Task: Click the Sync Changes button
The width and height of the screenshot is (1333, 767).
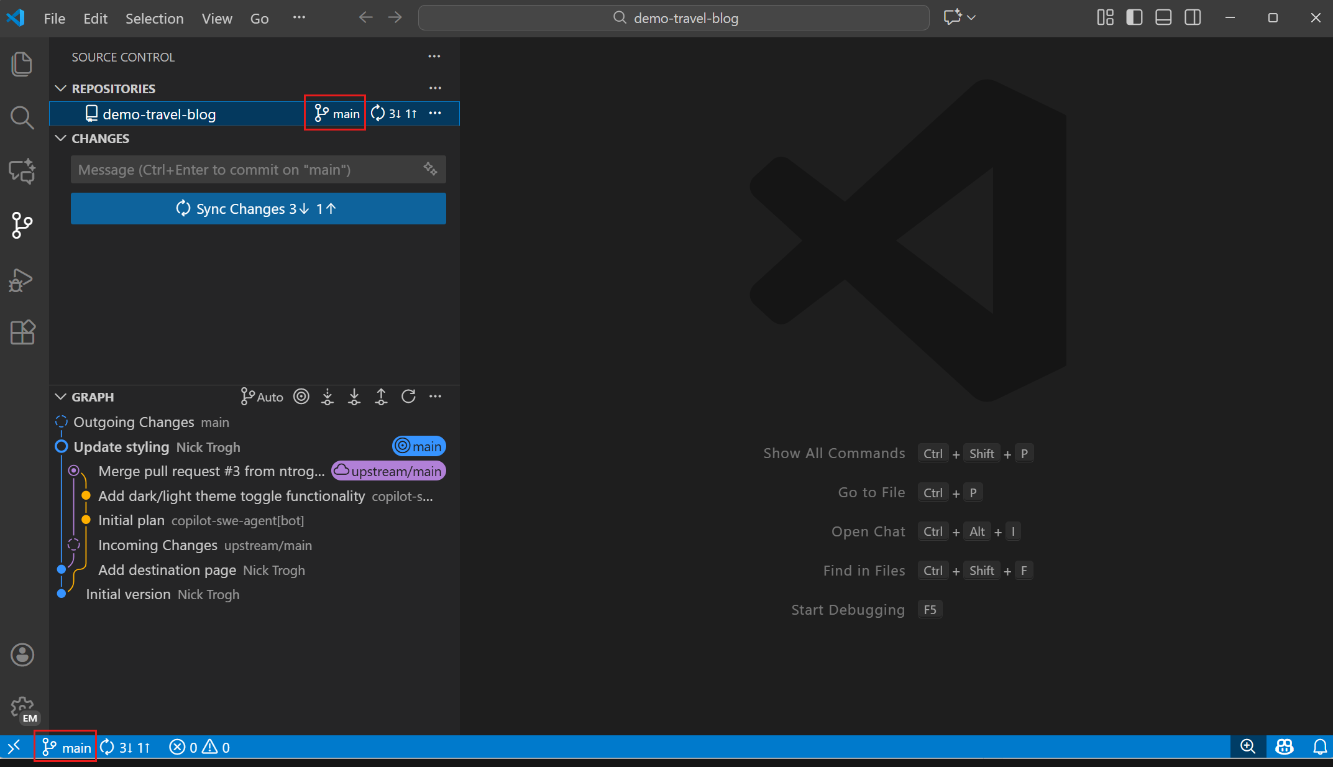Action: pyautogui.click(x=258, y=208)
